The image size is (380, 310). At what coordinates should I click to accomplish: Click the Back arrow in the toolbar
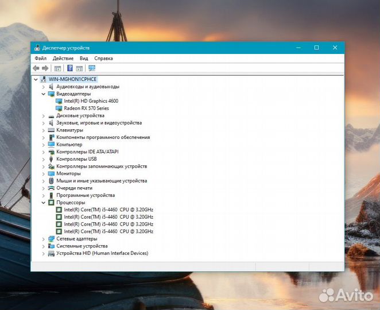[36, 68]
